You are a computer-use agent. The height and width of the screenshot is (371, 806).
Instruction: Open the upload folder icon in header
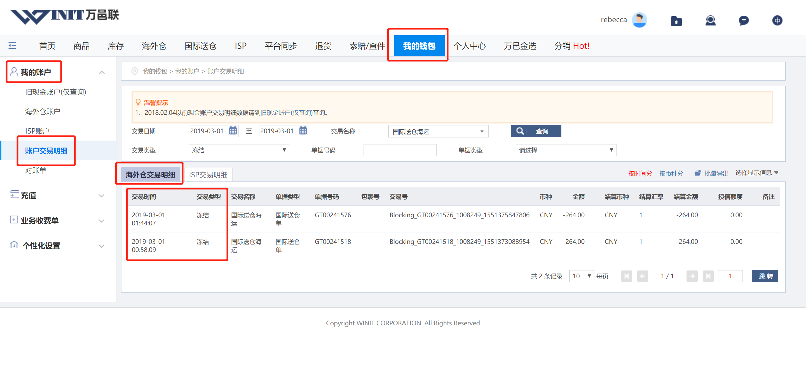(676, 21)
